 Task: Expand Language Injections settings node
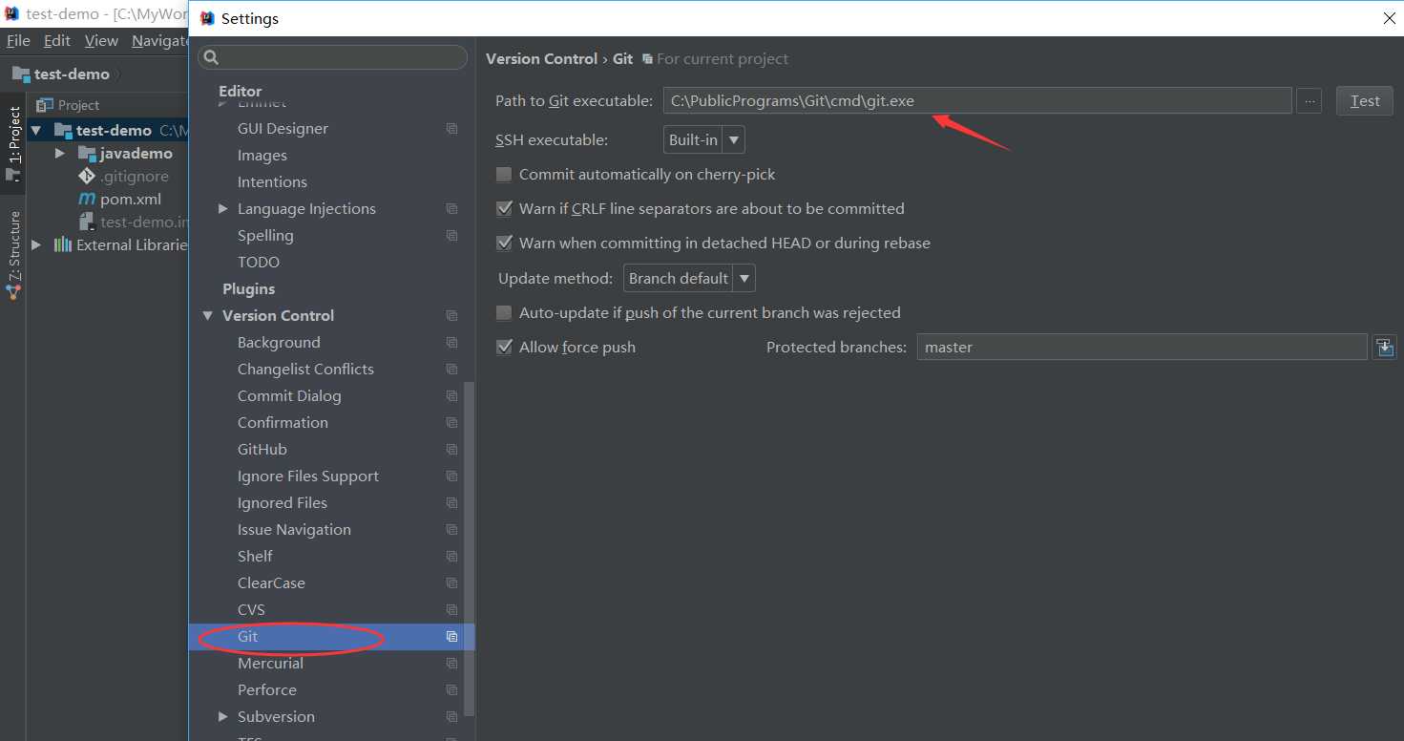tap(222, 209)
